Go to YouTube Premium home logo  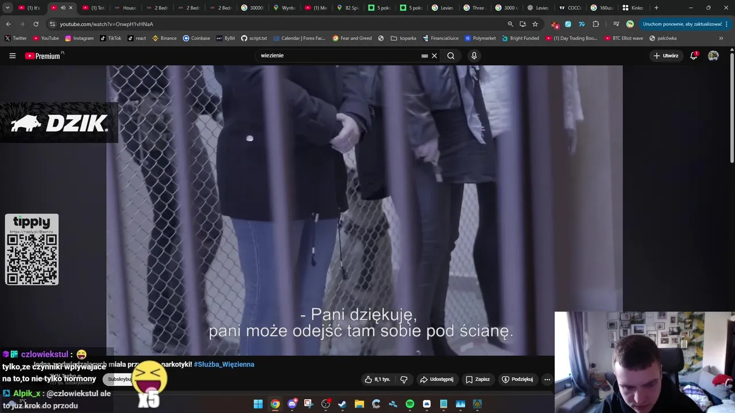tap(44, 56)
